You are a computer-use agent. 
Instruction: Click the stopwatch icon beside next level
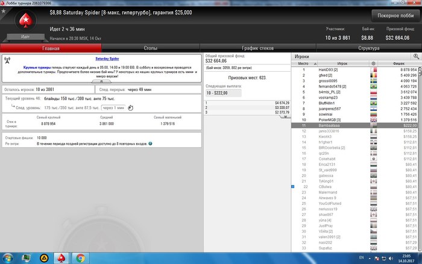pos(131,108)
